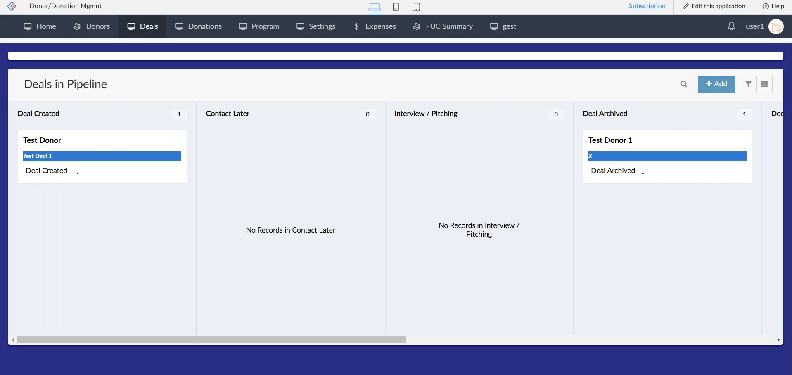Open the Help link
Image resolution: width=792 pixels, height=375 pixels.
click(x=773, y=6)
